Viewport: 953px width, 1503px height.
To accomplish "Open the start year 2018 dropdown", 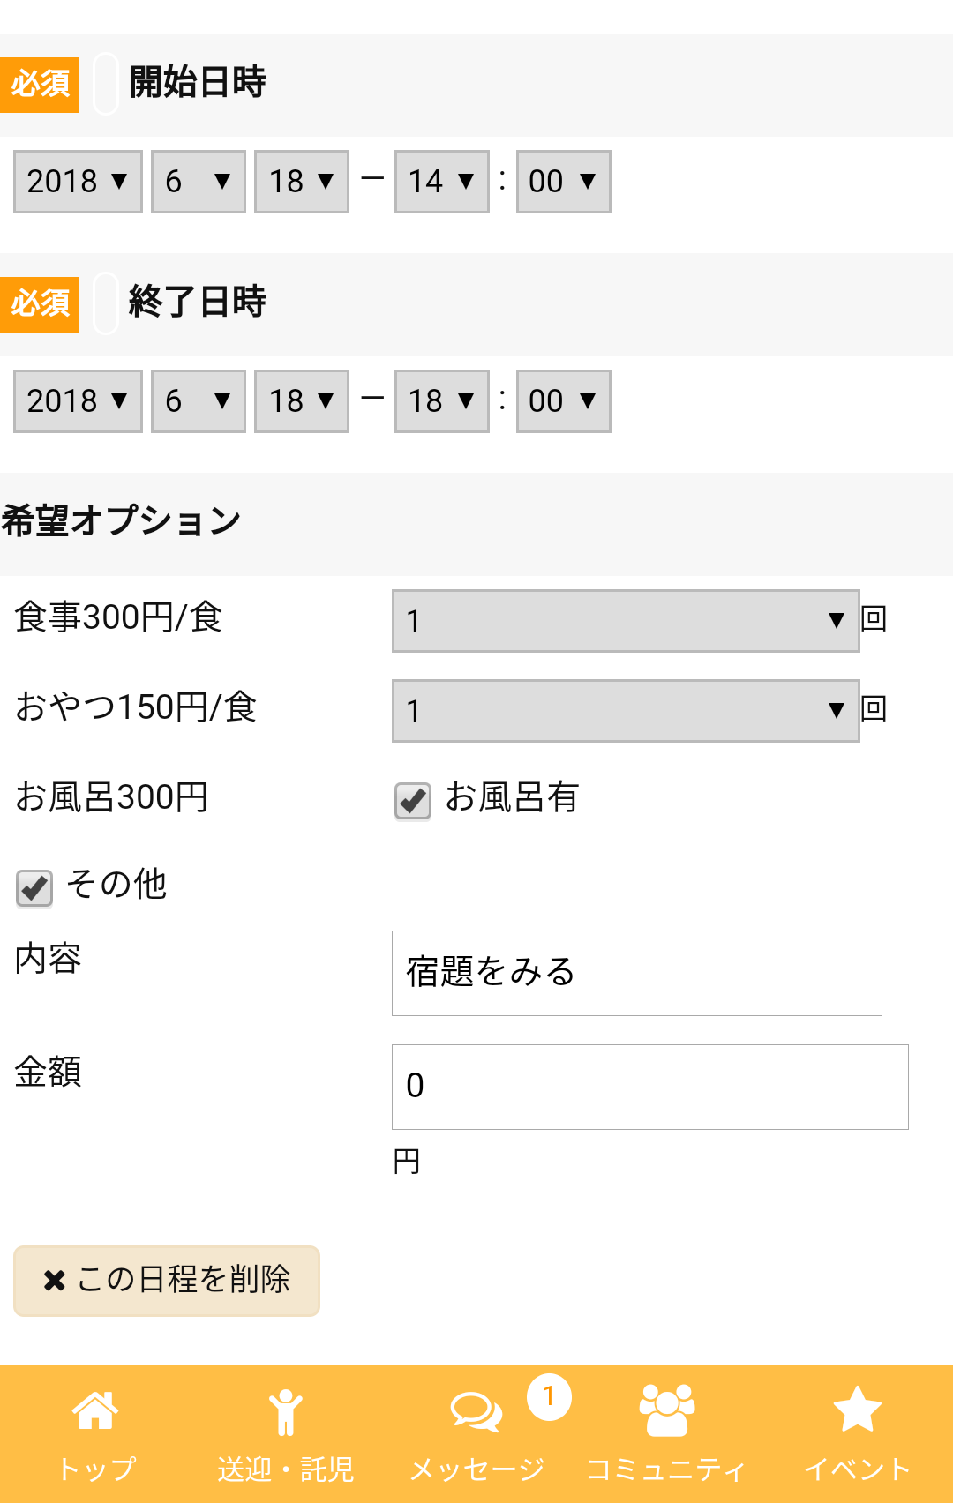I will click(78, 182).
